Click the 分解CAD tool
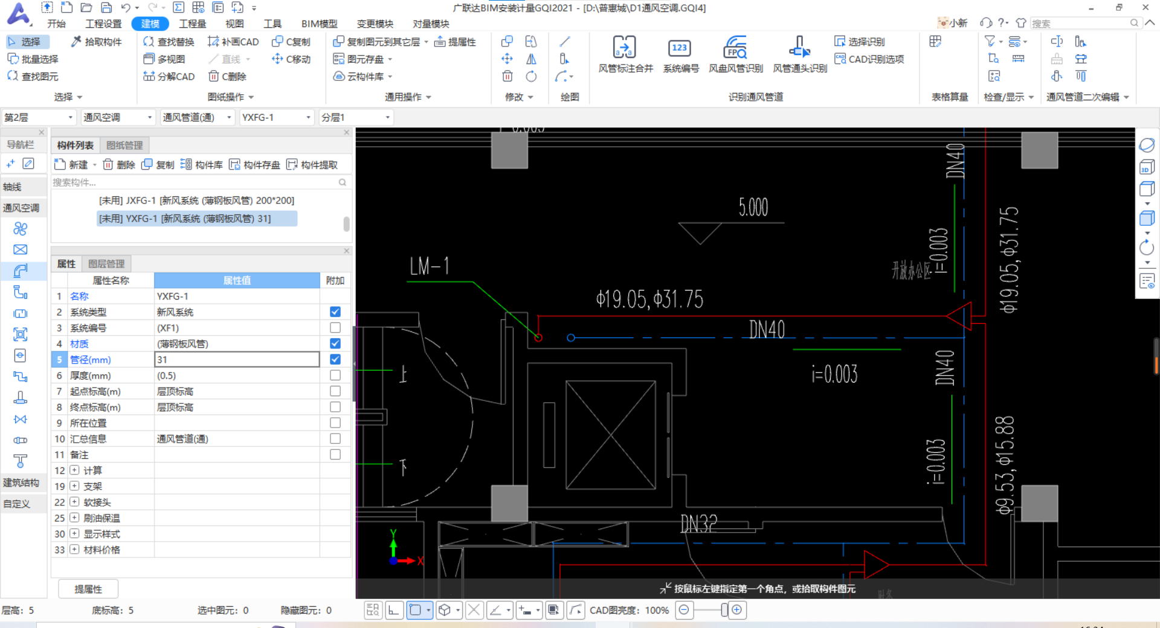This screenshot has width=1160, height=628. pos(169,77)
